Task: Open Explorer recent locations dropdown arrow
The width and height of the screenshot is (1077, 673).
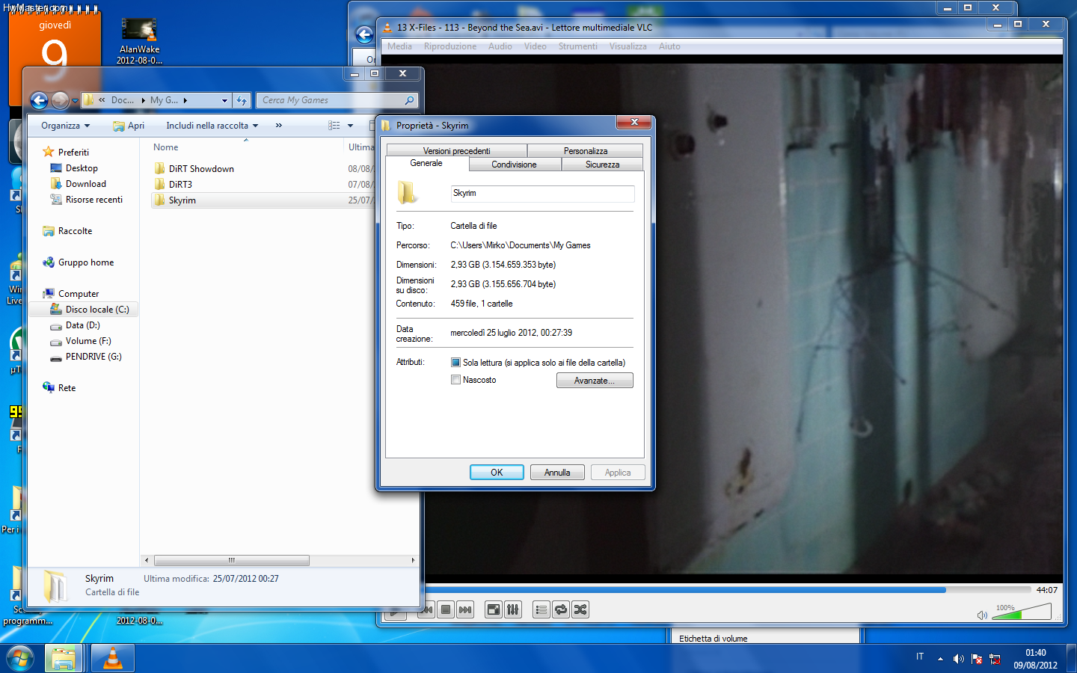Action: (x=75, y=101)
